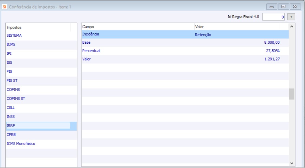Minimize the Conferência de Impostos window
Viewport: 305px width, 168px height.
(x=271, y=7)
